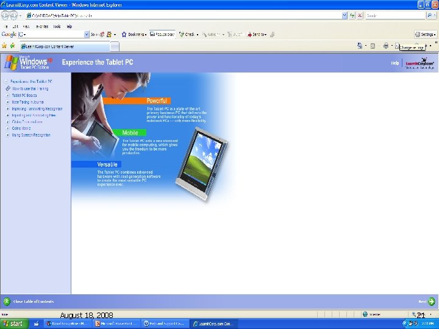Open the View menu
Viewport: 439px width, 329px height.
[26, 27]
